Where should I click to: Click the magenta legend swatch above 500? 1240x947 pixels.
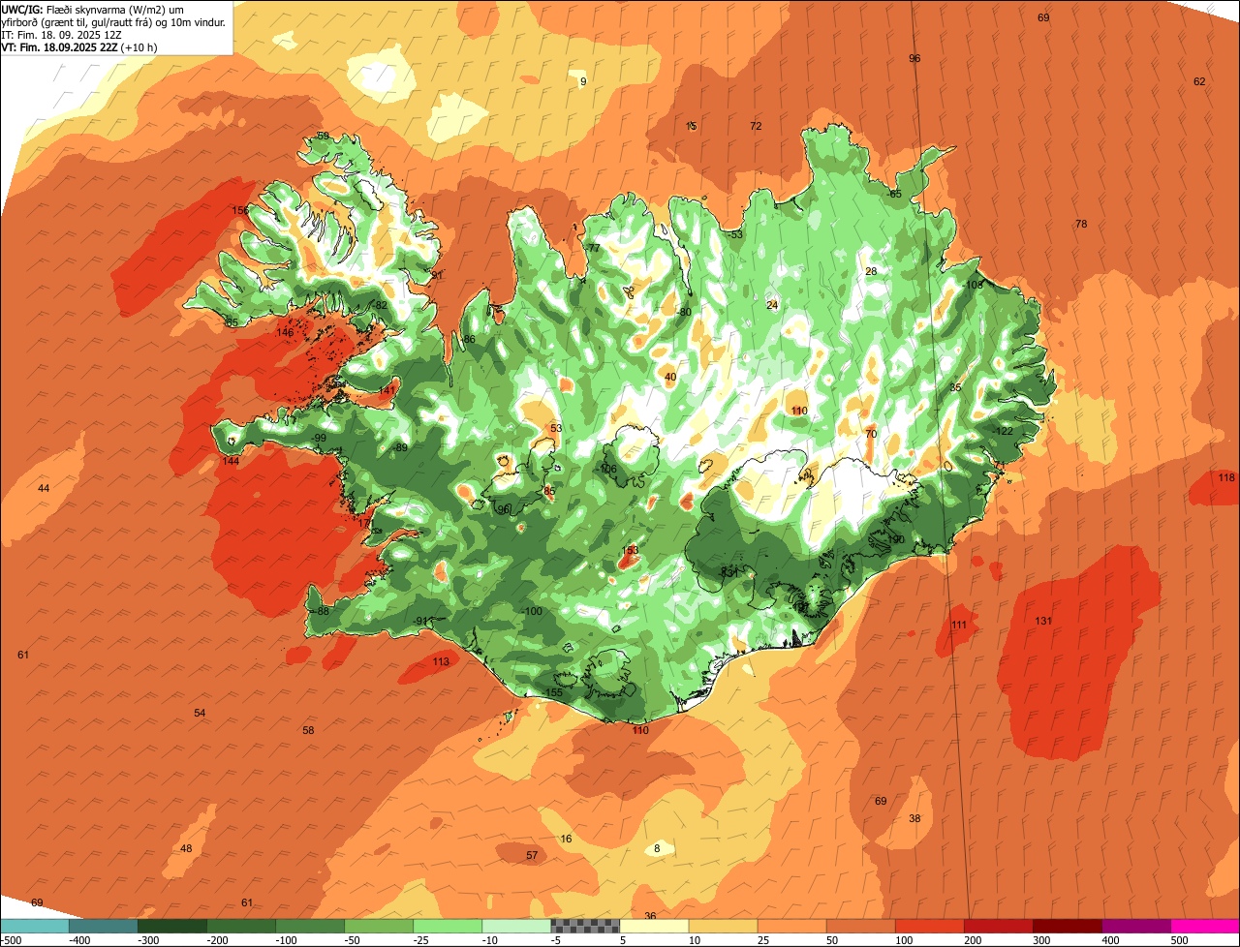(x=1205, y=926)
